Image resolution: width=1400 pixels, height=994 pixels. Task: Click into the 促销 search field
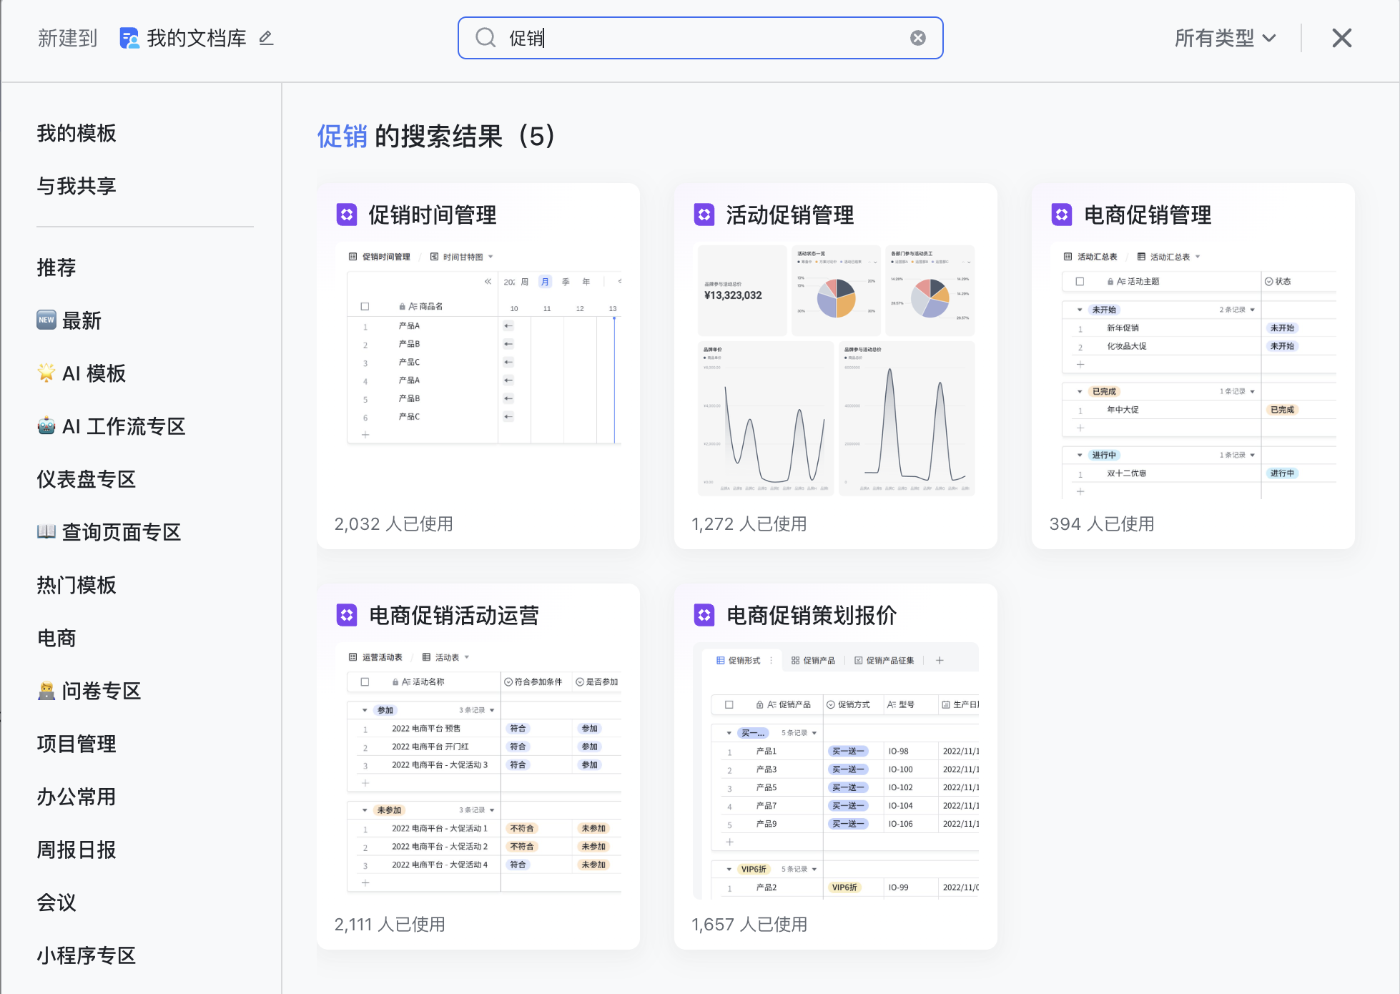tap(701, 38)
